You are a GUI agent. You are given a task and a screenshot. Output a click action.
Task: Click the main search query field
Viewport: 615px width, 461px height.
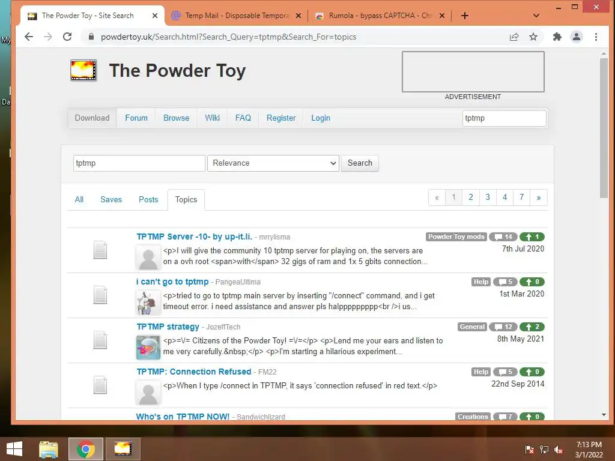click(139, 163)
